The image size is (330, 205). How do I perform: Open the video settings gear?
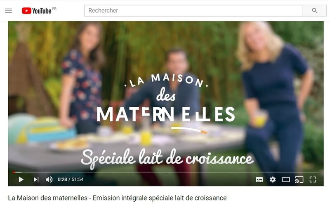[x=273, y=179]
